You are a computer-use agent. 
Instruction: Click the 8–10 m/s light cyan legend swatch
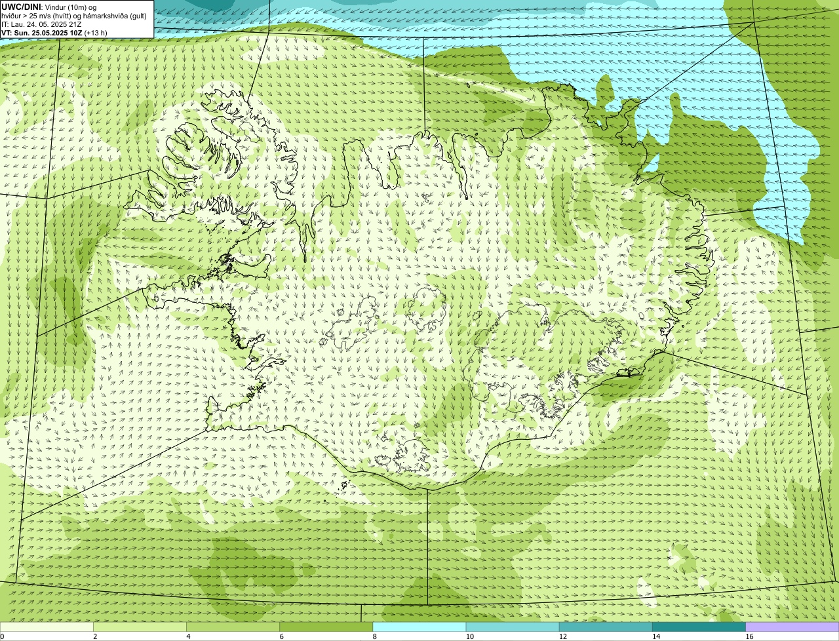click(419, 627)
